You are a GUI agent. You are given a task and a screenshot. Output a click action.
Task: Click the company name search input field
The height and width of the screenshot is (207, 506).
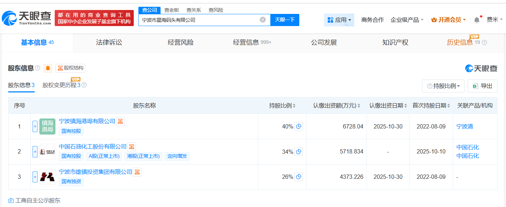pyautogui.click(x=200, y=20)
